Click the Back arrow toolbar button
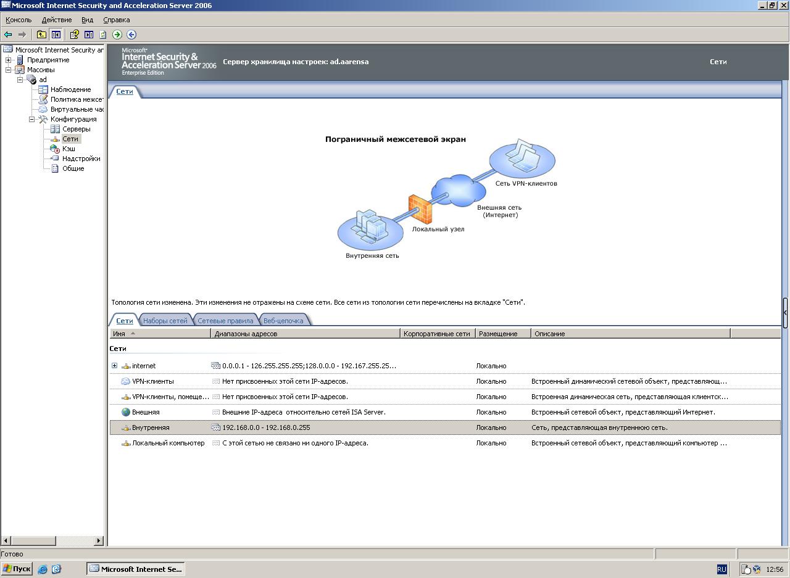Image resolution: width=790 pixels, height=578 pixels. [x=8, y=35]
